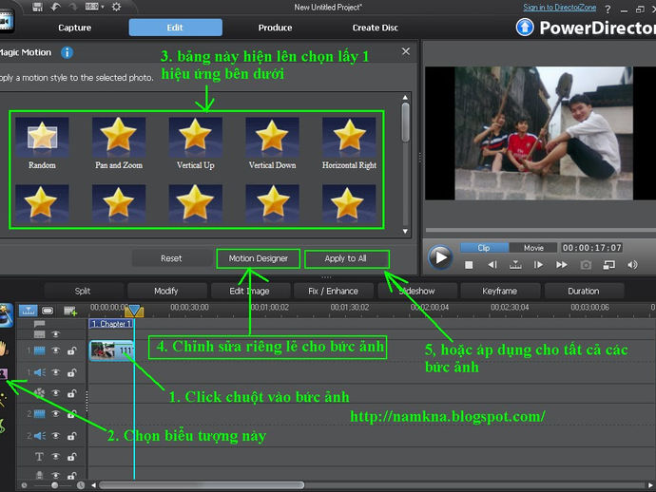
Task: Play the preview
Action: click(x=440, y=257)
